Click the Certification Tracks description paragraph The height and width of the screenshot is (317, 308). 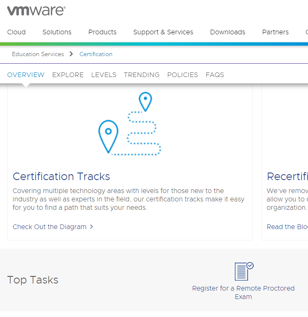(128, 199)
